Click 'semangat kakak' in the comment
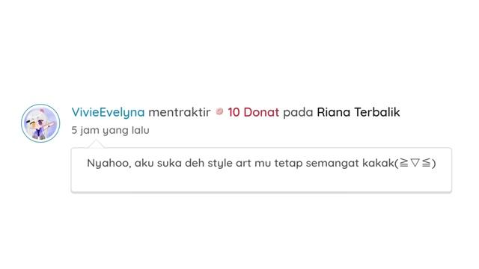Image resolution: width=479 pixels, height=269 pixels. [x=350, y=163]
